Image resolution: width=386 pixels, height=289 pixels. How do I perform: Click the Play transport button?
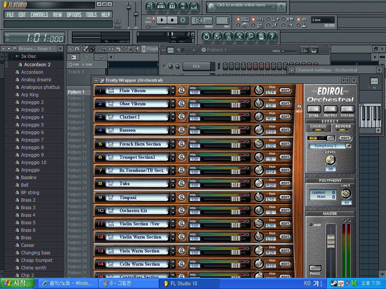[162, 20]
